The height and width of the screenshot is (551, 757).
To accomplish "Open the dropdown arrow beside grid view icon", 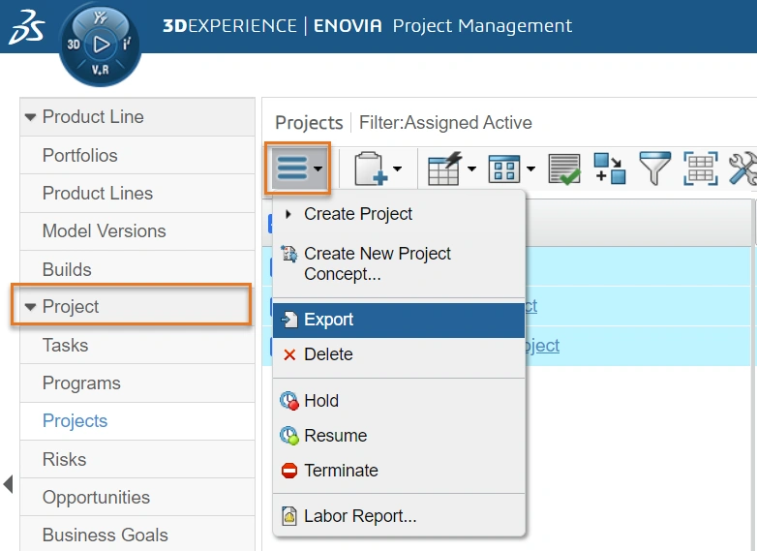I will pos(530,170).
